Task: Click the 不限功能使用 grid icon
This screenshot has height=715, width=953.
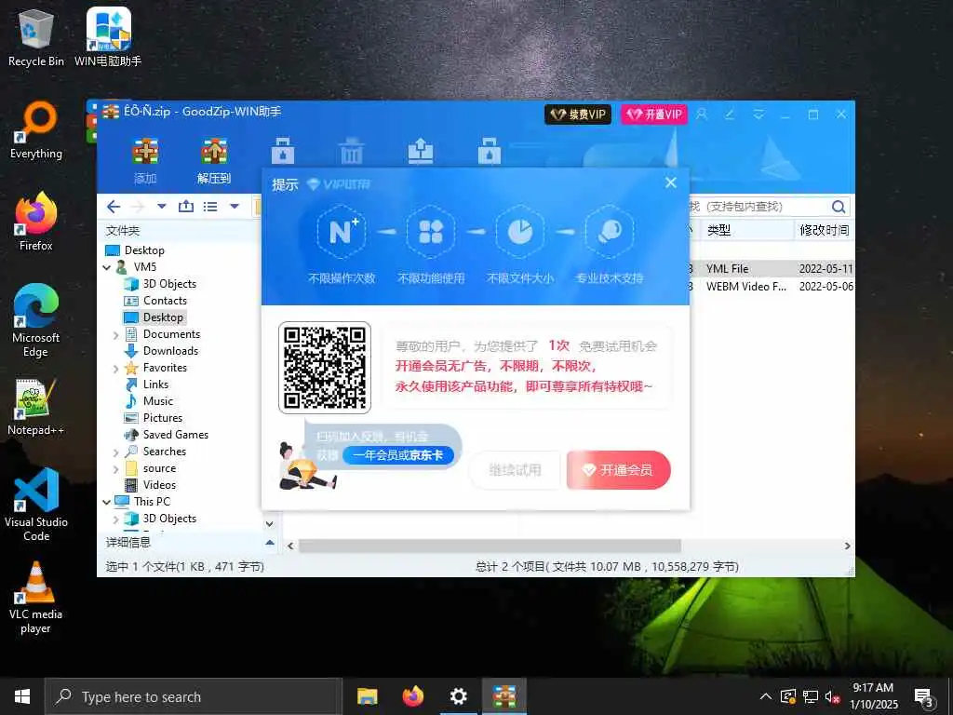Action: click(x=431, y=232)
